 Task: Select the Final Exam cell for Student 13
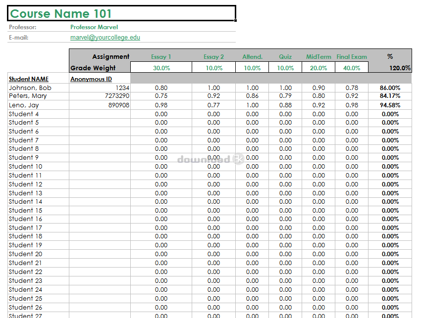pyautogui.click(x=352, y=193)
